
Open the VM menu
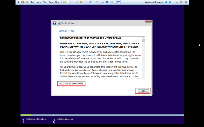[45, 2]
